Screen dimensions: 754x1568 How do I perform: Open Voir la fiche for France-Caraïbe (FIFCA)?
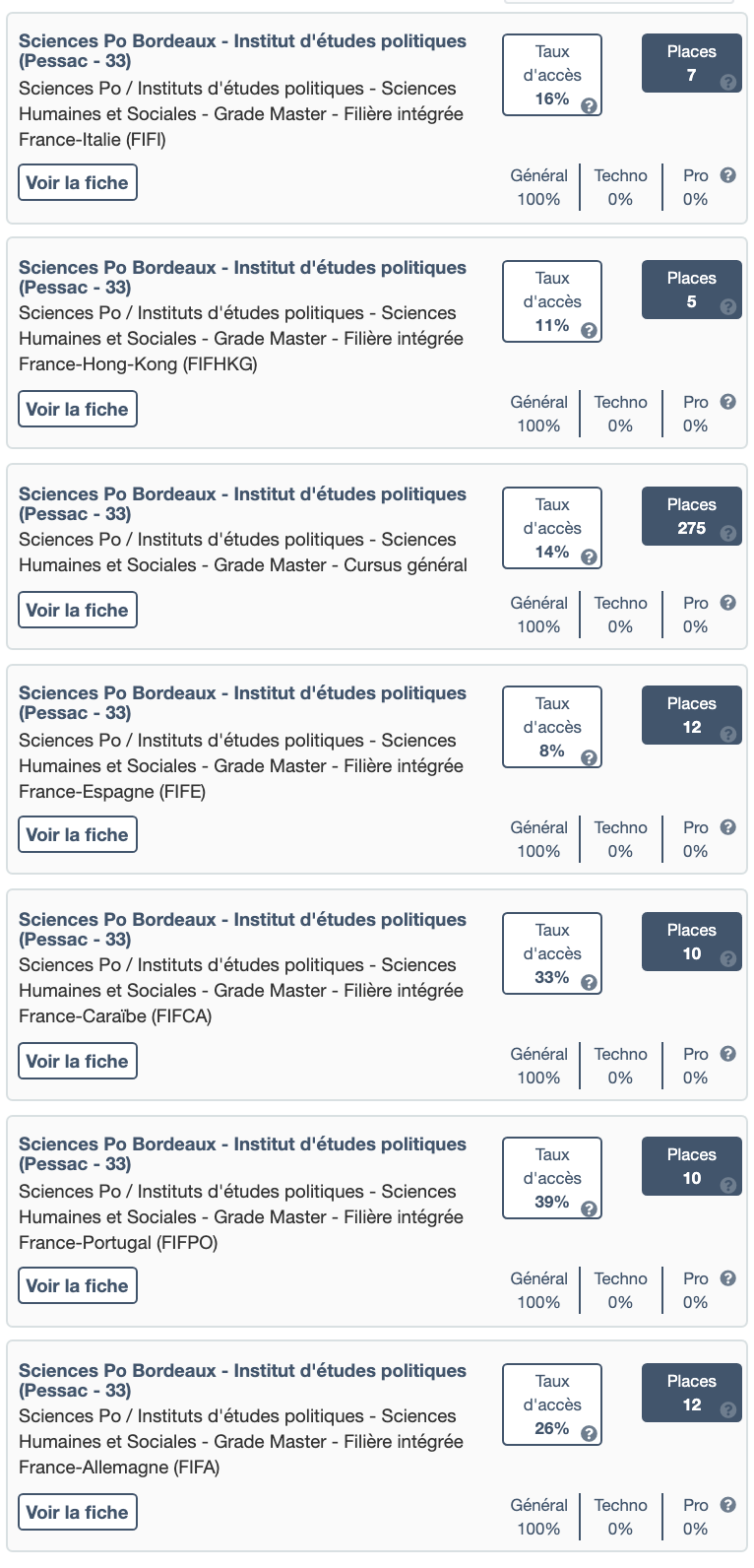78,1062
